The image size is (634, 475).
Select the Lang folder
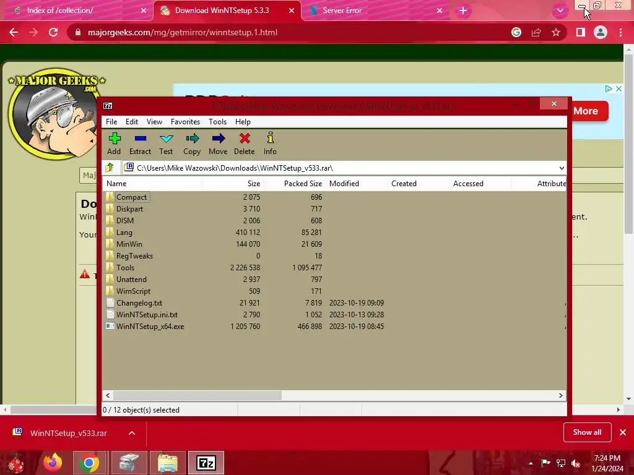coord(124,233)
